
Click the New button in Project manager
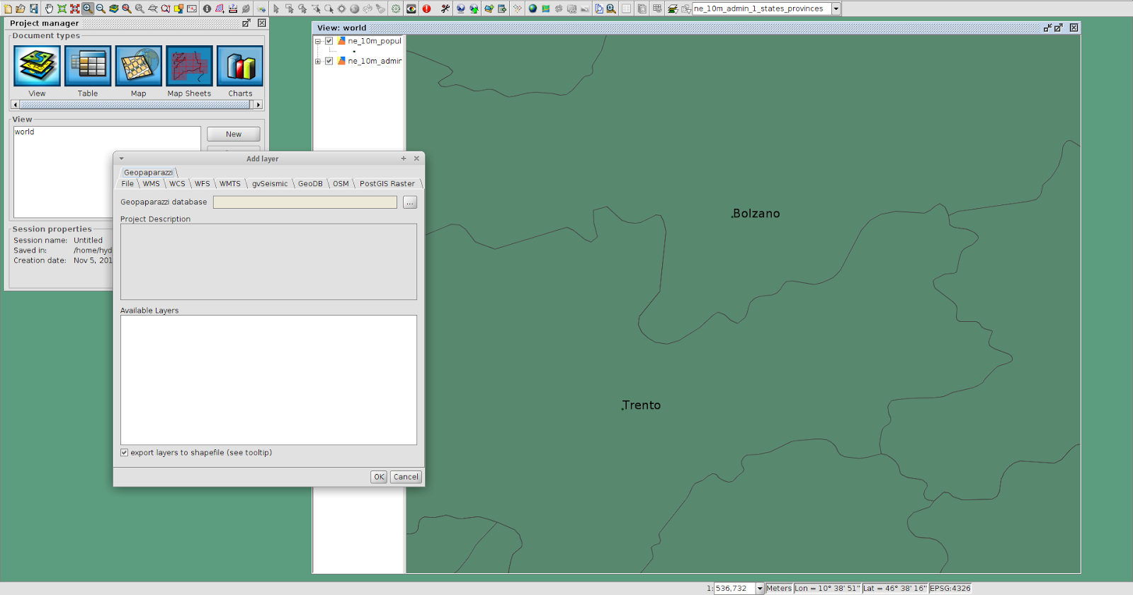234,134
